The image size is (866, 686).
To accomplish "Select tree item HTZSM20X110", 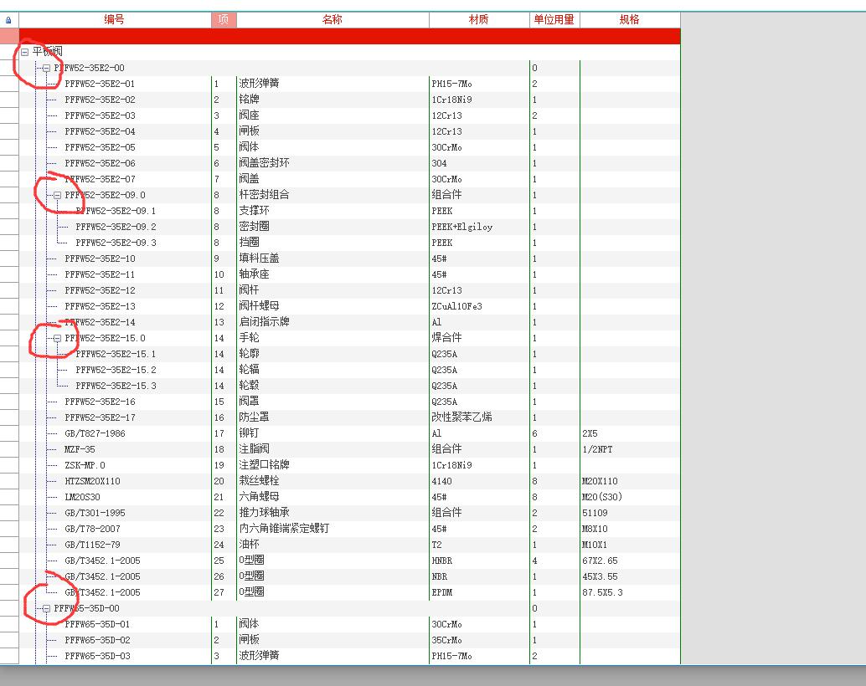I will click(x=92, y=481).
